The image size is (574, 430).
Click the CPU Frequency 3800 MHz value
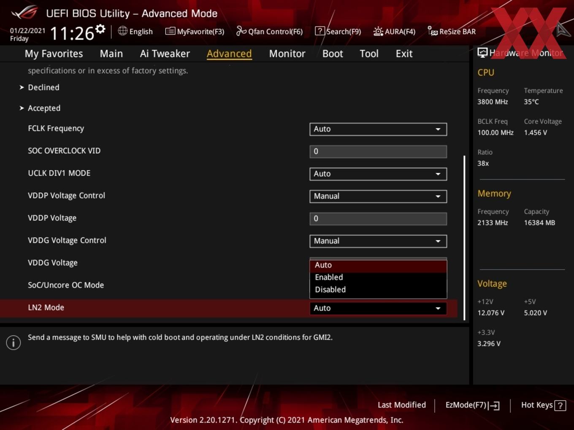[x=493, y=102]
